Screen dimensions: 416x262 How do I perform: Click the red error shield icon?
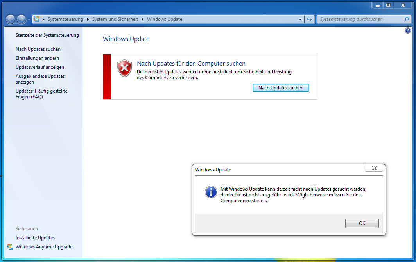point(124,68)
